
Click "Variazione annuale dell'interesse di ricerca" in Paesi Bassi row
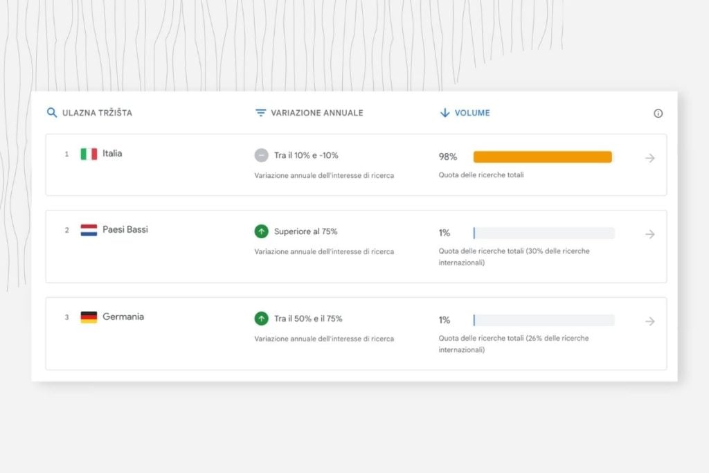click(324, 251)
